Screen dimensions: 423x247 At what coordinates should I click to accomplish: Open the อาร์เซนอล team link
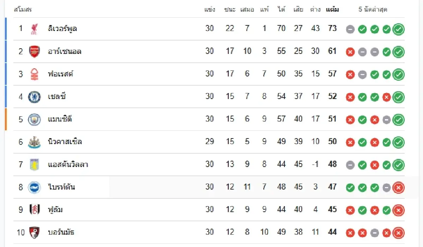pos(65,51)
